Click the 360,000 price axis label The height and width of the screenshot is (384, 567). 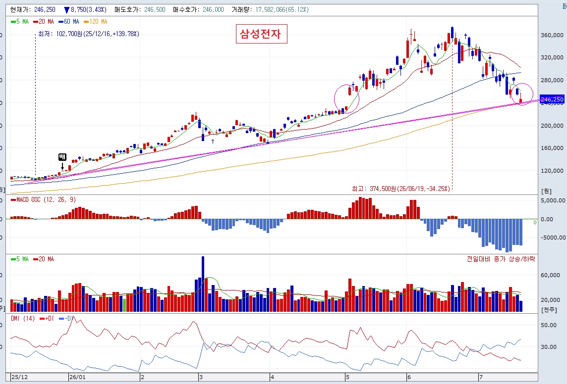point(552,35)
